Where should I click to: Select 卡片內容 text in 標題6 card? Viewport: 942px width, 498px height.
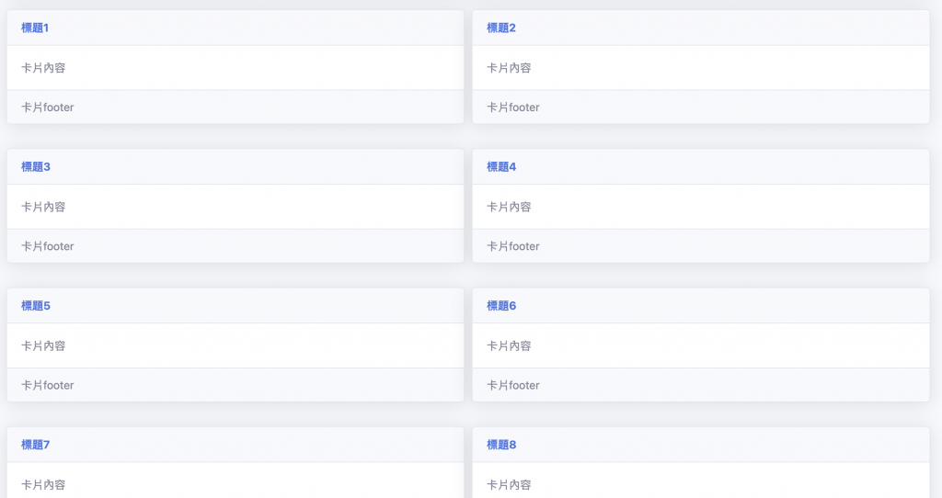(x=509, y=346)
